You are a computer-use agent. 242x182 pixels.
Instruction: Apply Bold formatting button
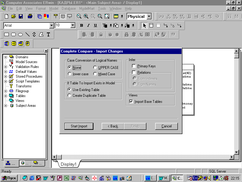82,25
